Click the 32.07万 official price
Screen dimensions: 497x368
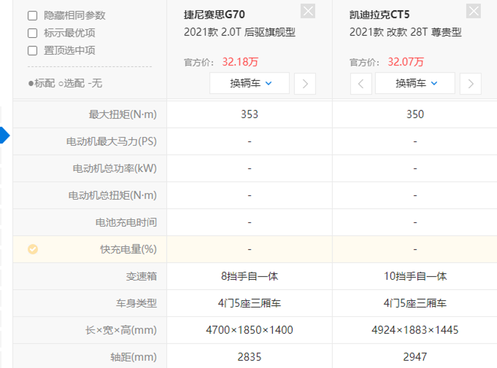coord(406,62)
